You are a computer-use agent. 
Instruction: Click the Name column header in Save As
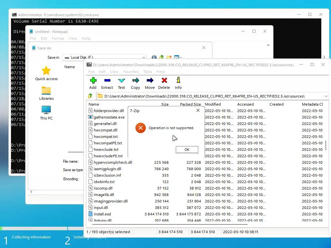point(69,67)
